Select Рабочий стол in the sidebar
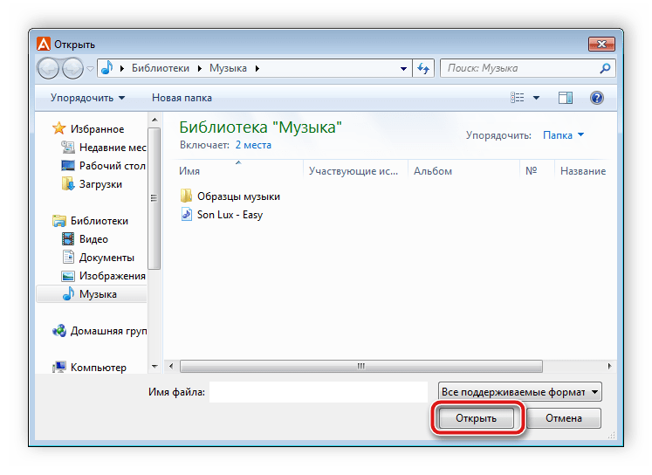Screen dimensions: 652x475 pyautogui.click(x=113, y=166)
